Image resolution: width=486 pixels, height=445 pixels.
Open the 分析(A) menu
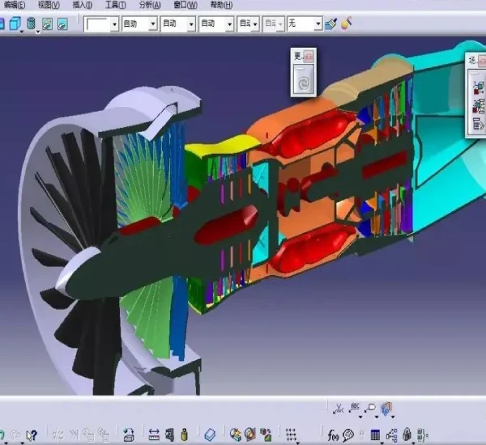(x=150, y=5)
